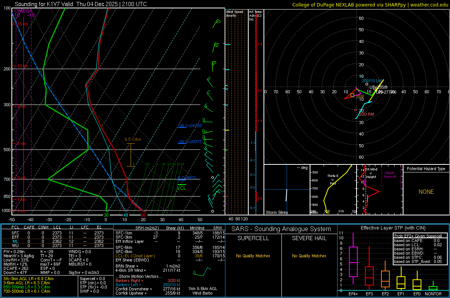450x298 pixels.
Task: Click the maxT = 69F value
Action: (51, 264)
